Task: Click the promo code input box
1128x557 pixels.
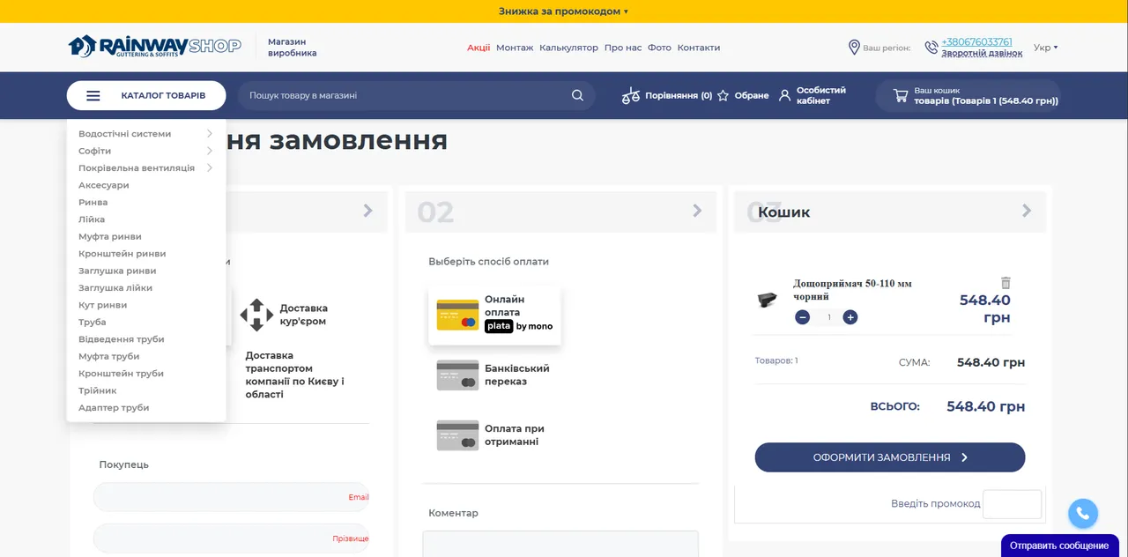Action: [1012, 504]
